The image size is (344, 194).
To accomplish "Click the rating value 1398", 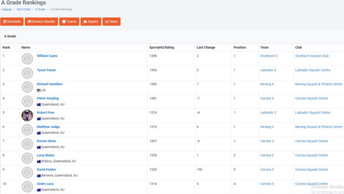I will coord(153,56).
